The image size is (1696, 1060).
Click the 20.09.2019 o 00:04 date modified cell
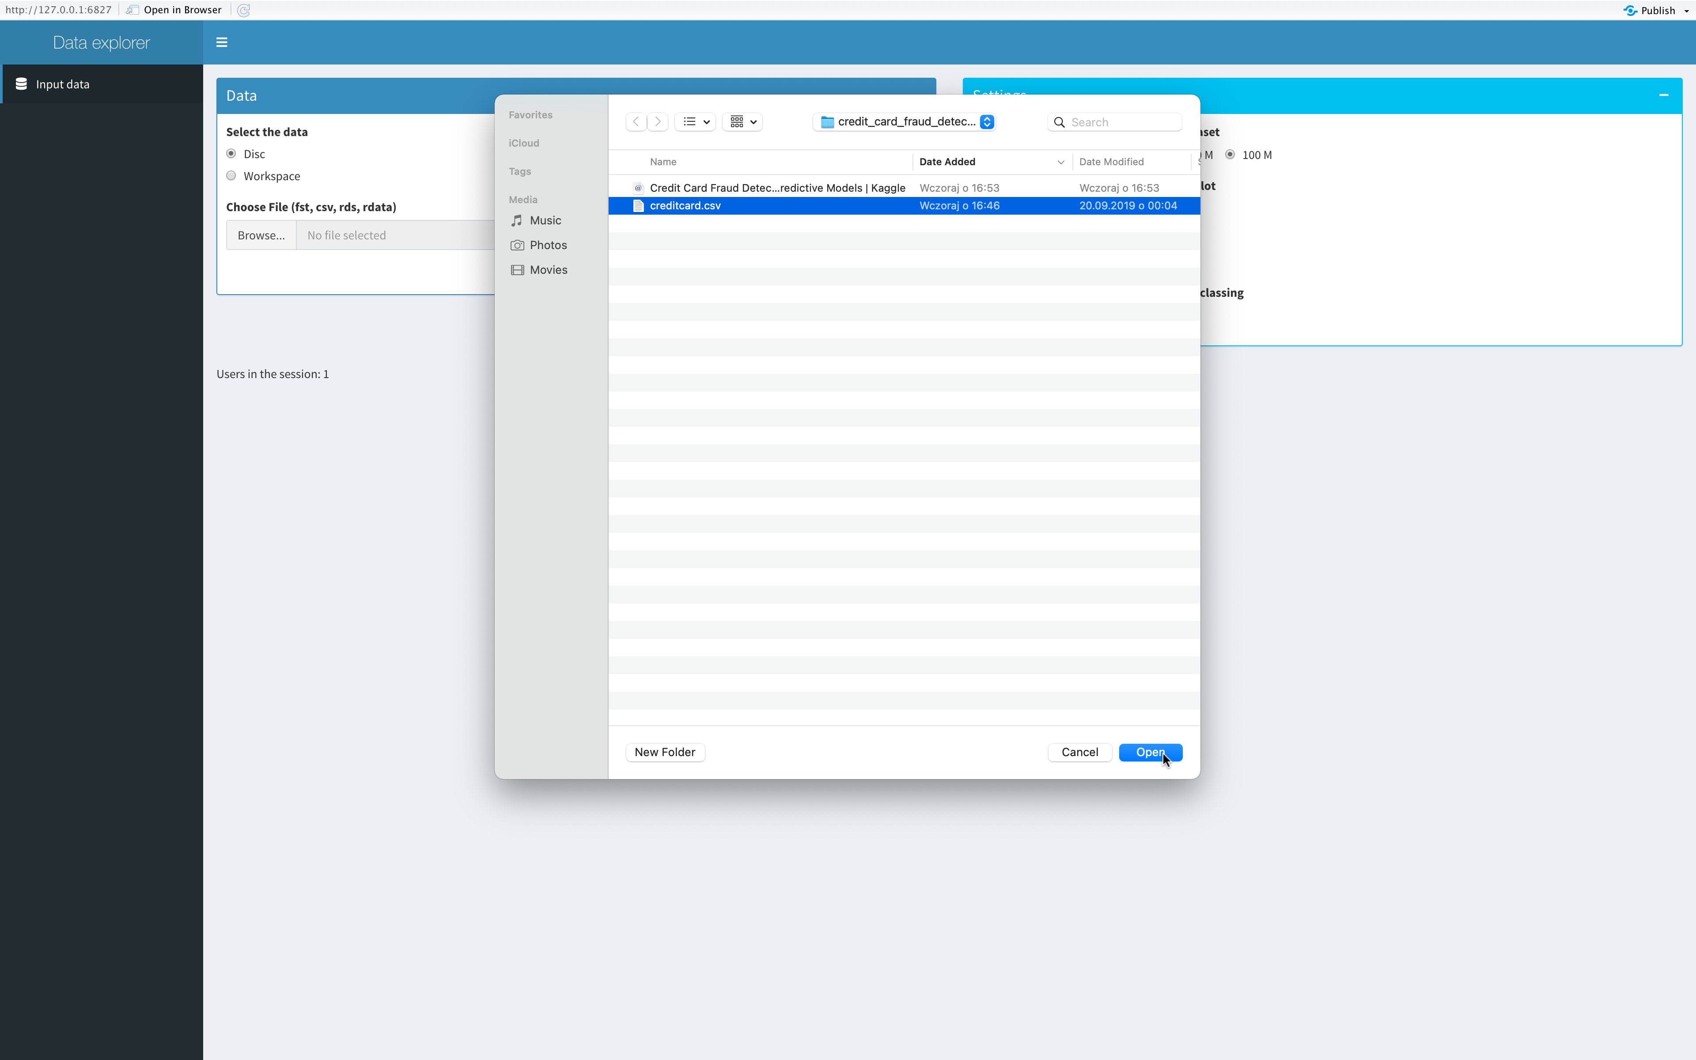[x=1128, y=205]
